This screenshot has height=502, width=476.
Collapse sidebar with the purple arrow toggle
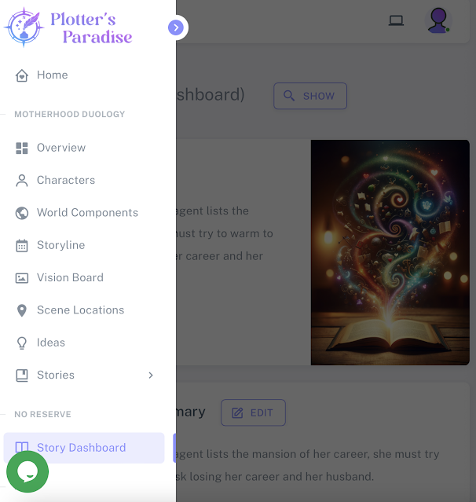176,27
